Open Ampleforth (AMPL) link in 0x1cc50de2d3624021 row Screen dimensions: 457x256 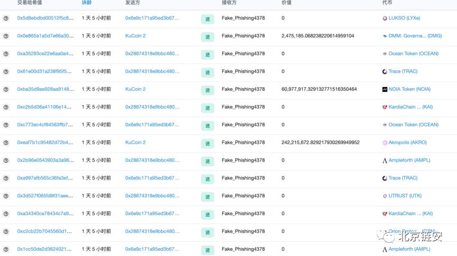pos(409,249)
